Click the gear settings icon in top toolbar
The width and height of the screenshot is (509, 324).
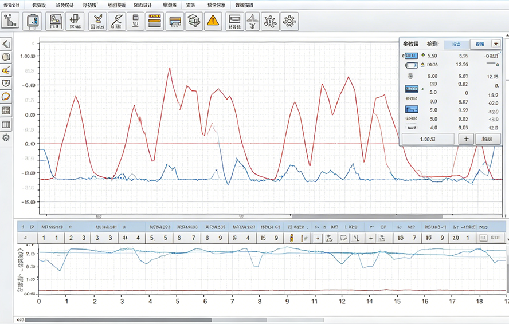289,21
